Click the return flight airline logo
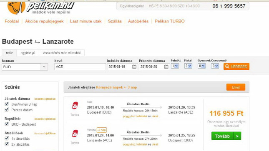This screenshot has height=151, width=269. point(75,134)
